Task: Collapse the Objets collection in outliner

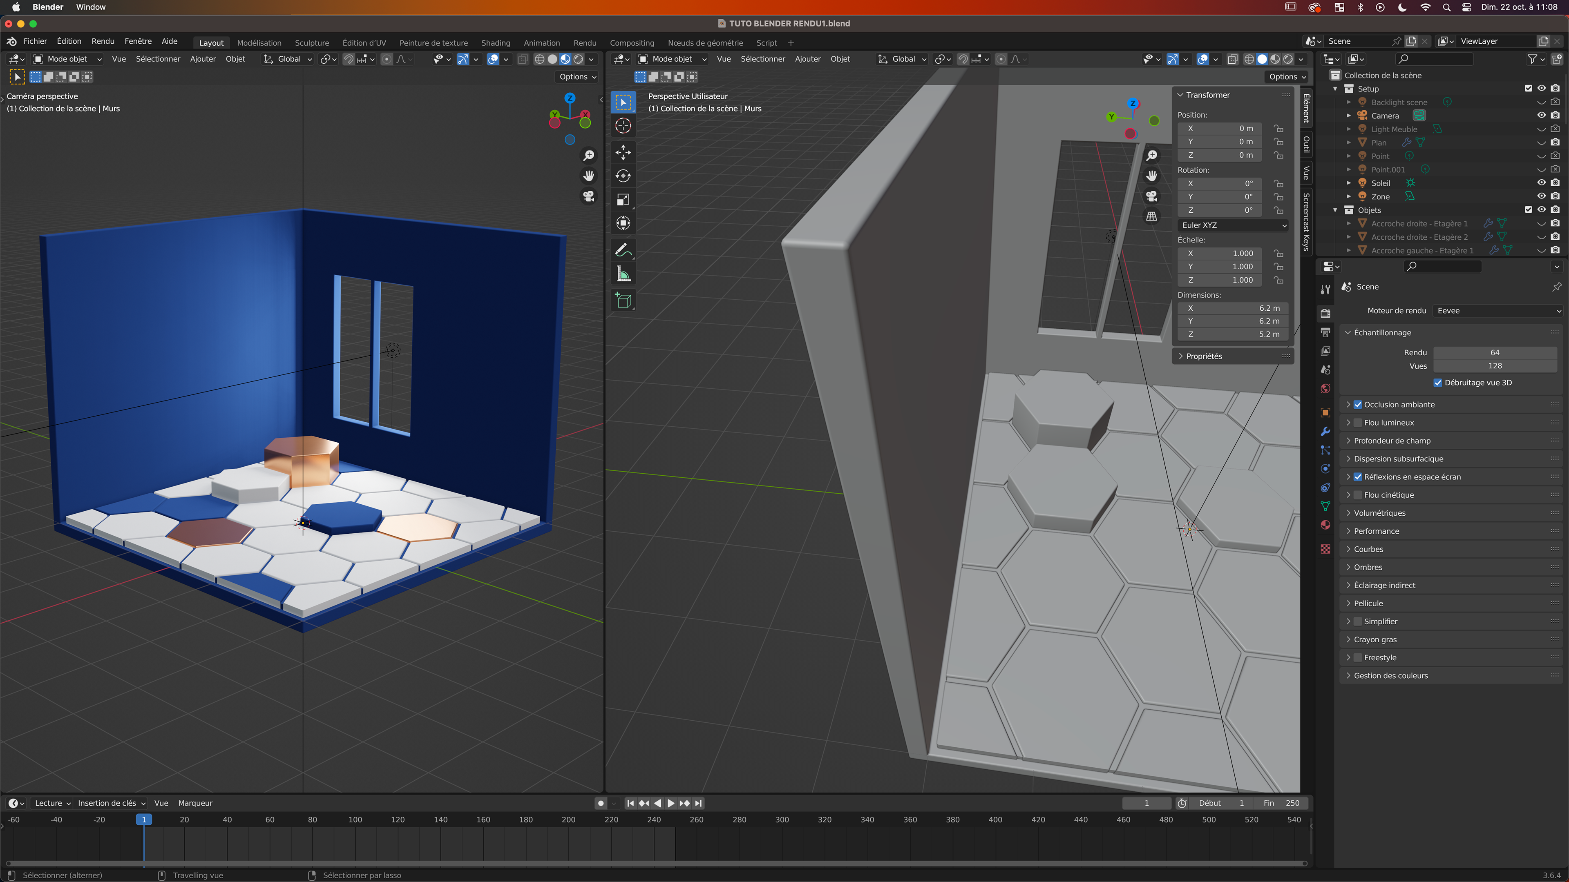Action: [1335, 211]
